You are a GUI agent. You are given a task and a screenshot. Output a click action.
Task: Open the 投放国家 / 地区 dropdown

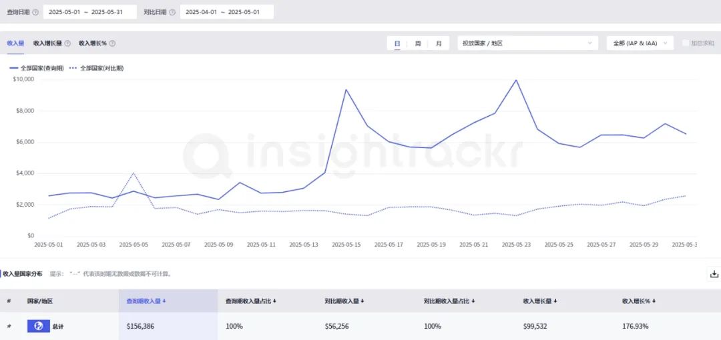coord(528,43)
